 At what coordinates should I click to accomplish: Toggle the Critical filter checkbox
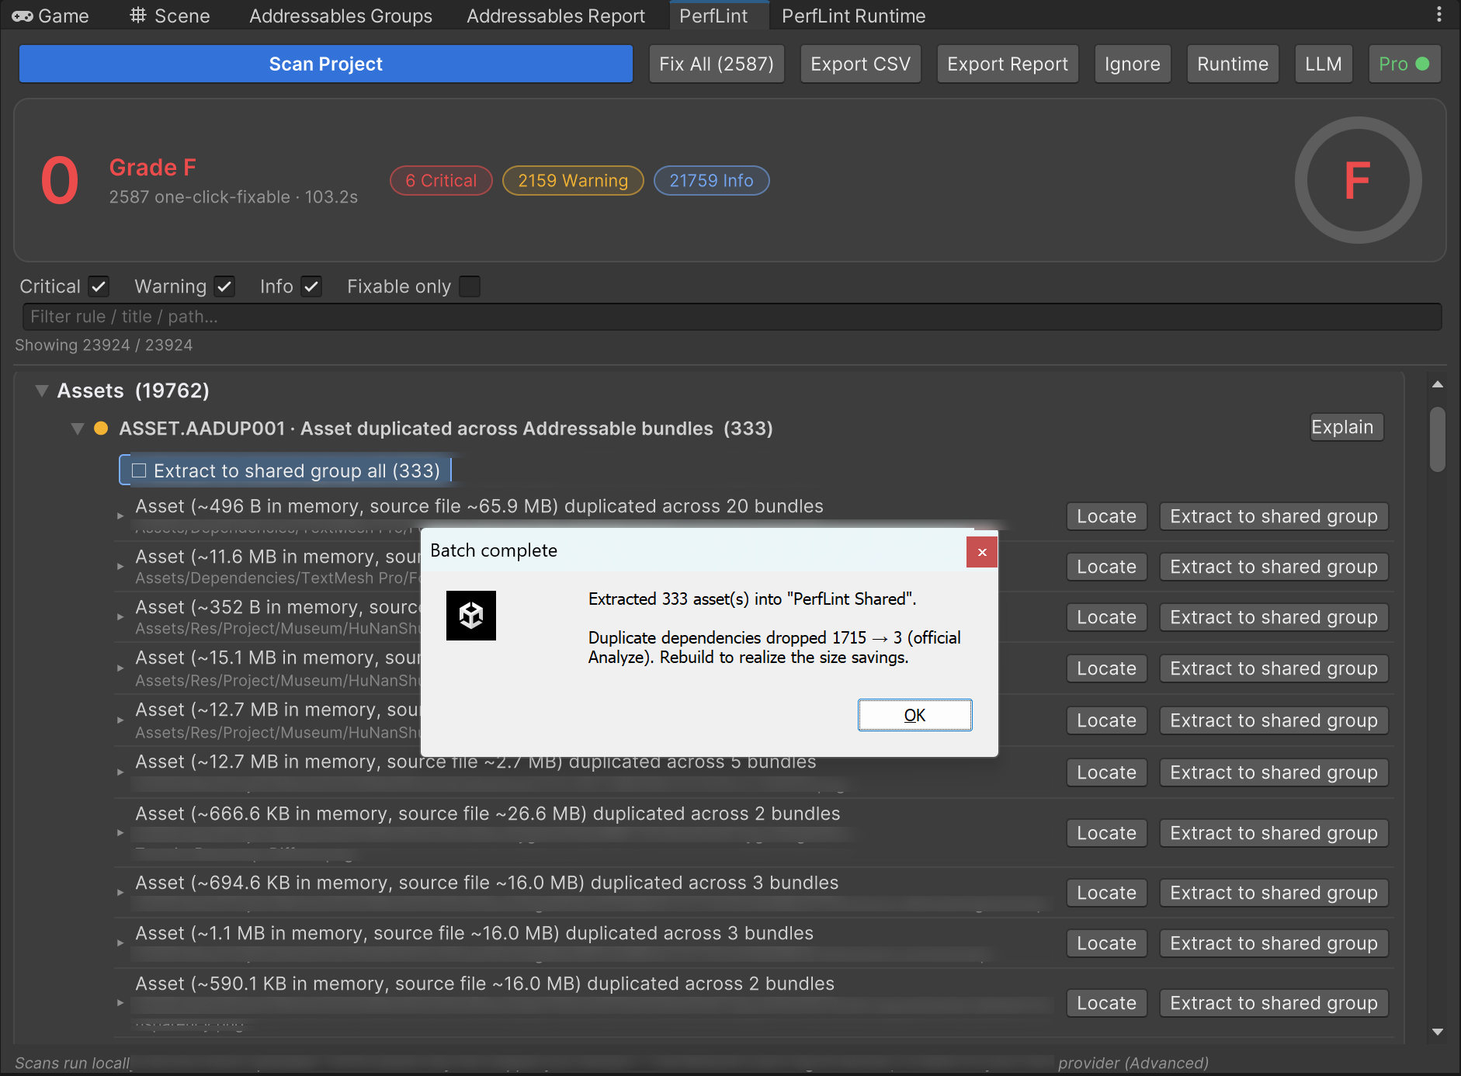98,286
